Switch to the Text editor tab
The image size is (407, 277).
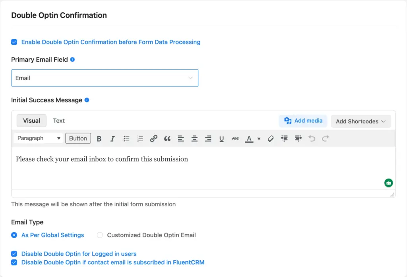coord(58,121)
